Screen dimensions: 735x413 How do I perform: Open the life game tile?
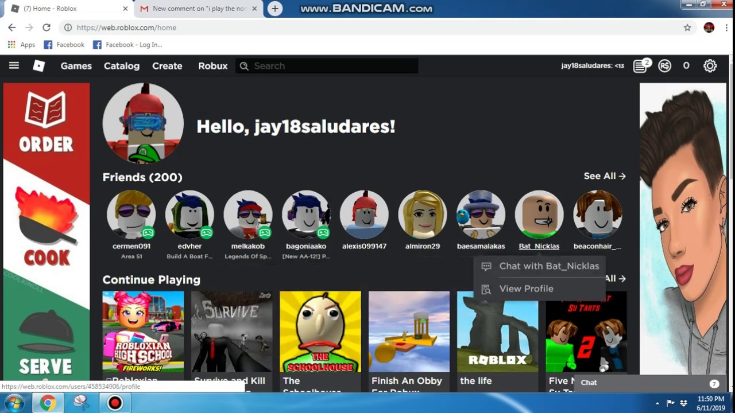click(x=498, y=332)
